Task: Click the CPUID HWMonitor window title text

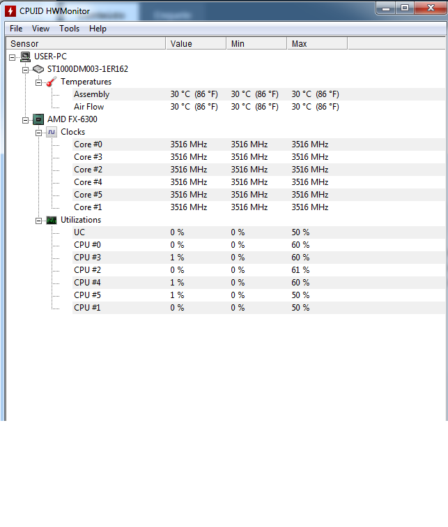Action: tap(55, 11)
